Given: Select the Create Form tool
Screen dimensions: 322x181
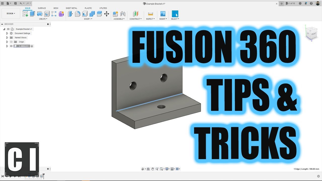Looking at the screenshot, I should click(x=61, y=14).
